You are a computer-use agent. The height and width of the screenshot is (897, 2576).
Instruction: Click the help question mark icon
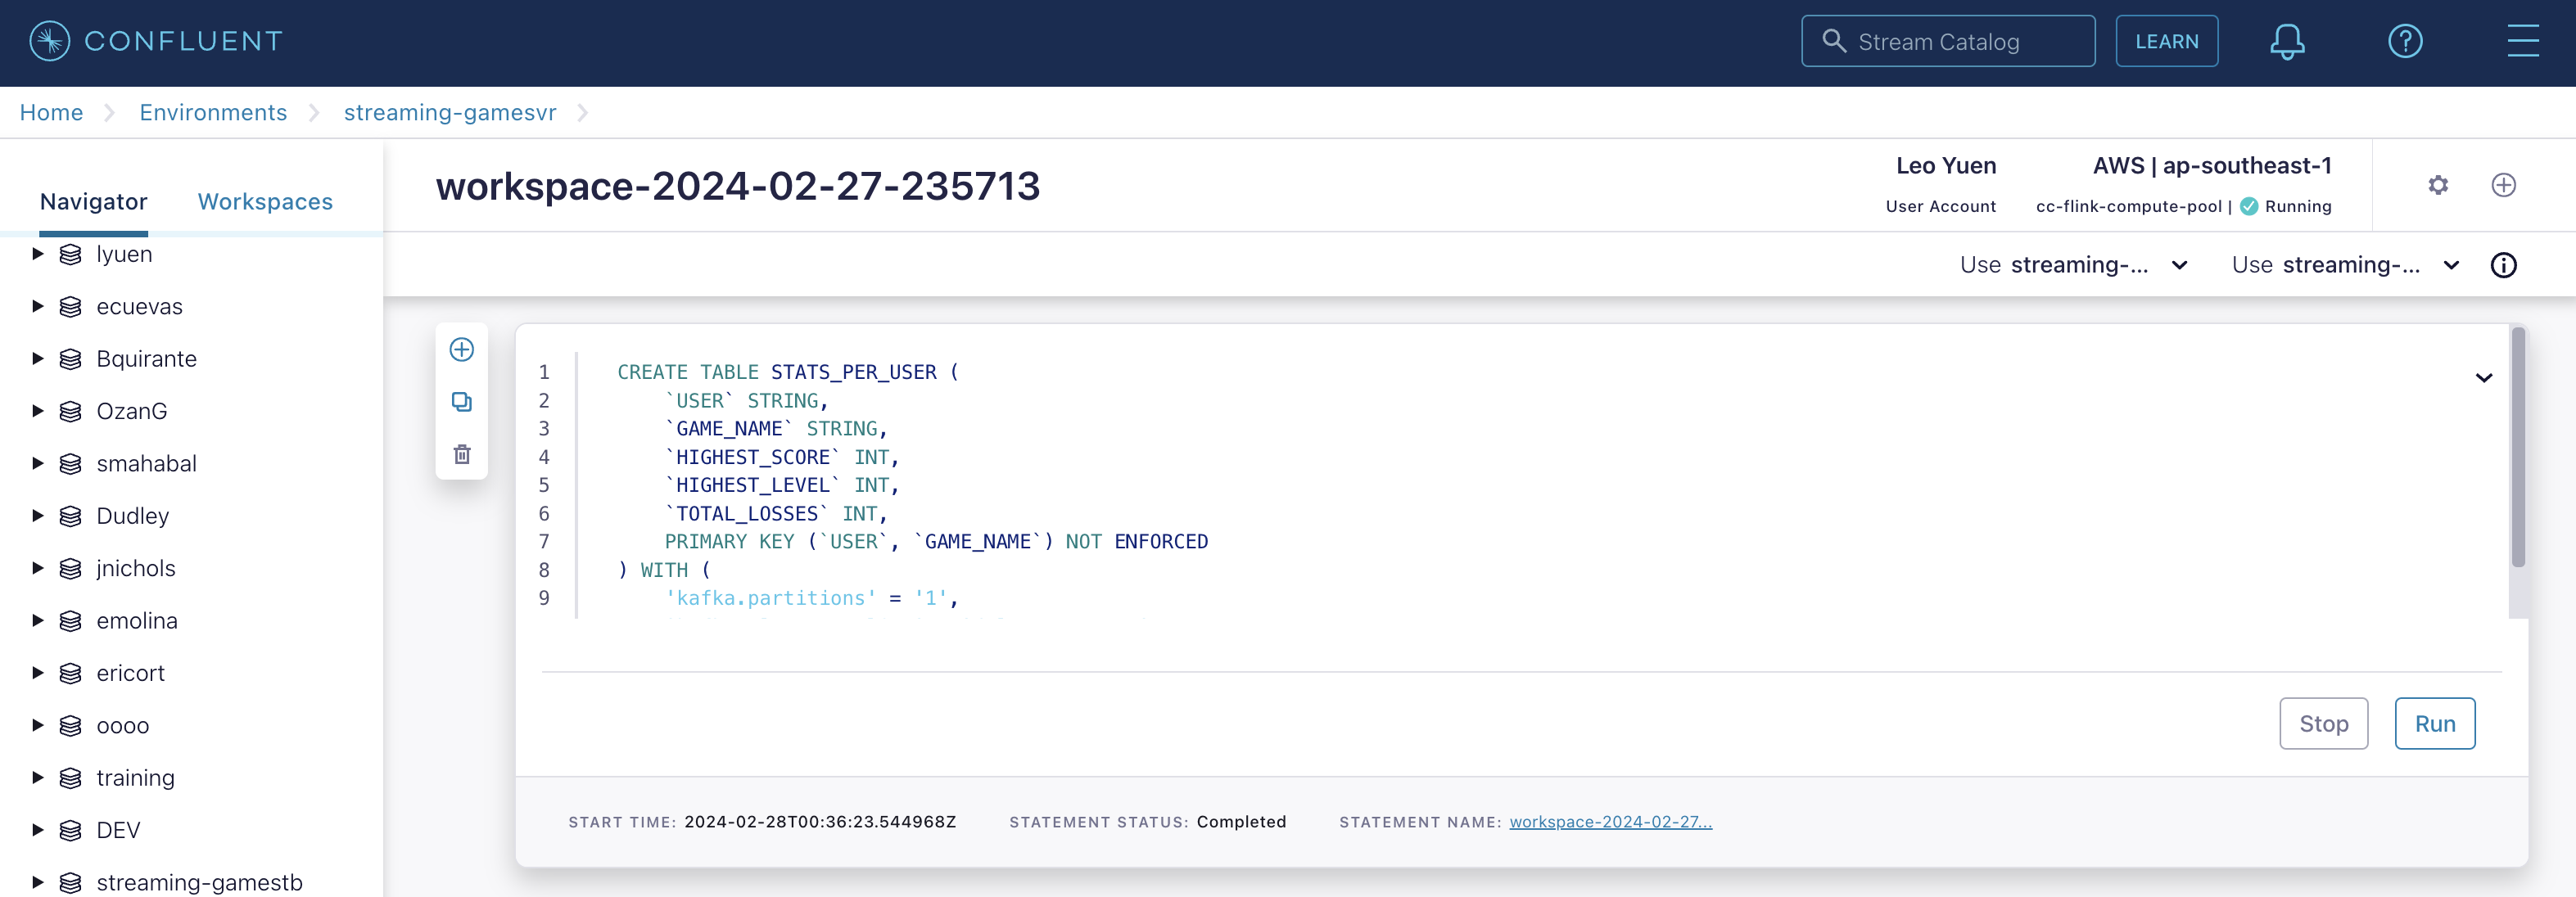2402,41
